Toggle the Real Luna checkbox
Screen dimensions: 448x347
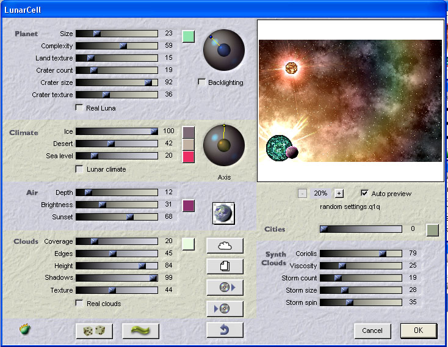coord(79,108)
